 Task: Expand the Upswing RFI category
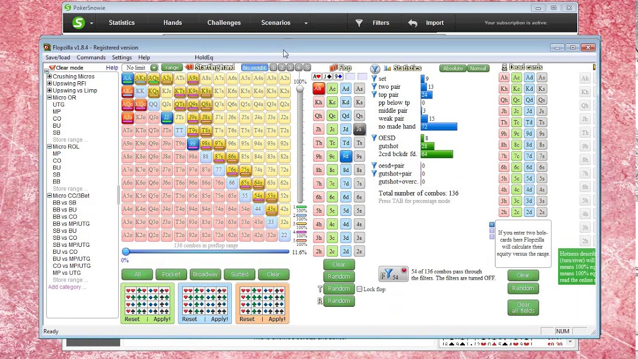49,84
